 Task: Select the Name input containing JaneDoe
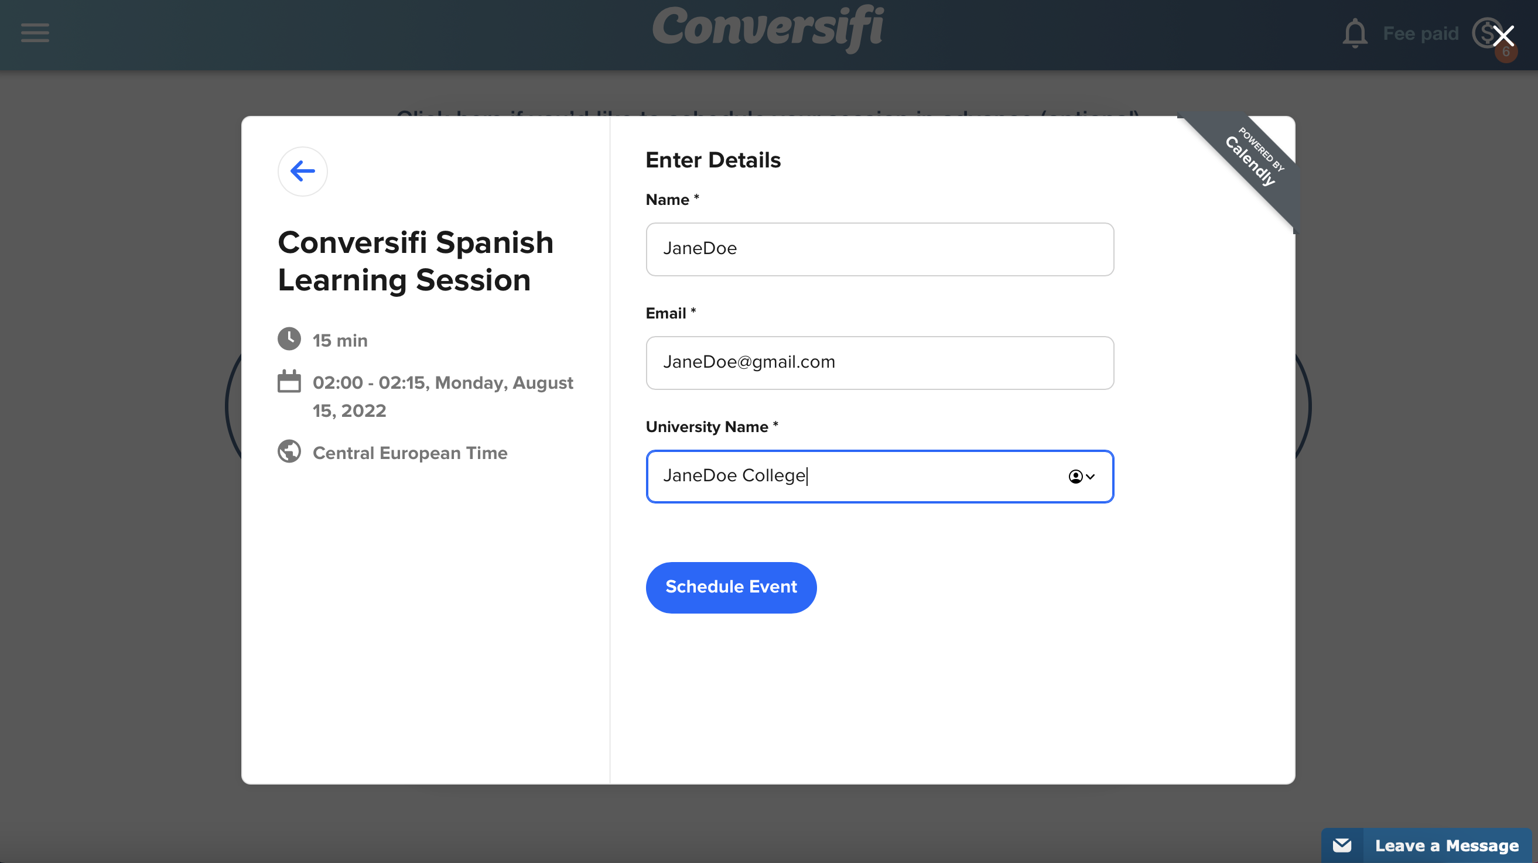880,249
